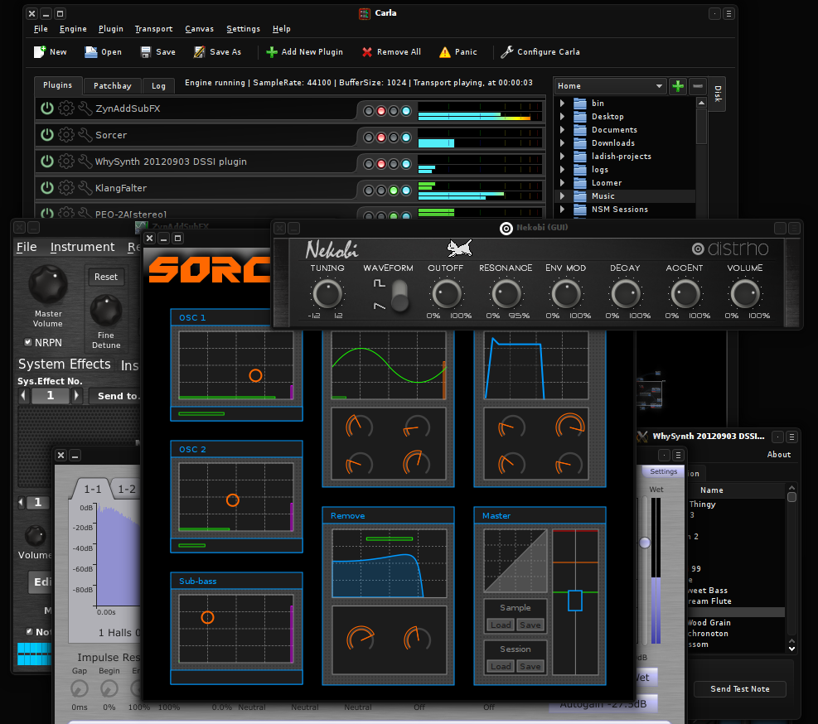Expand the Documents folder tree arrow
This screenshot has width=818, height=724.
[x=562, y=130]
